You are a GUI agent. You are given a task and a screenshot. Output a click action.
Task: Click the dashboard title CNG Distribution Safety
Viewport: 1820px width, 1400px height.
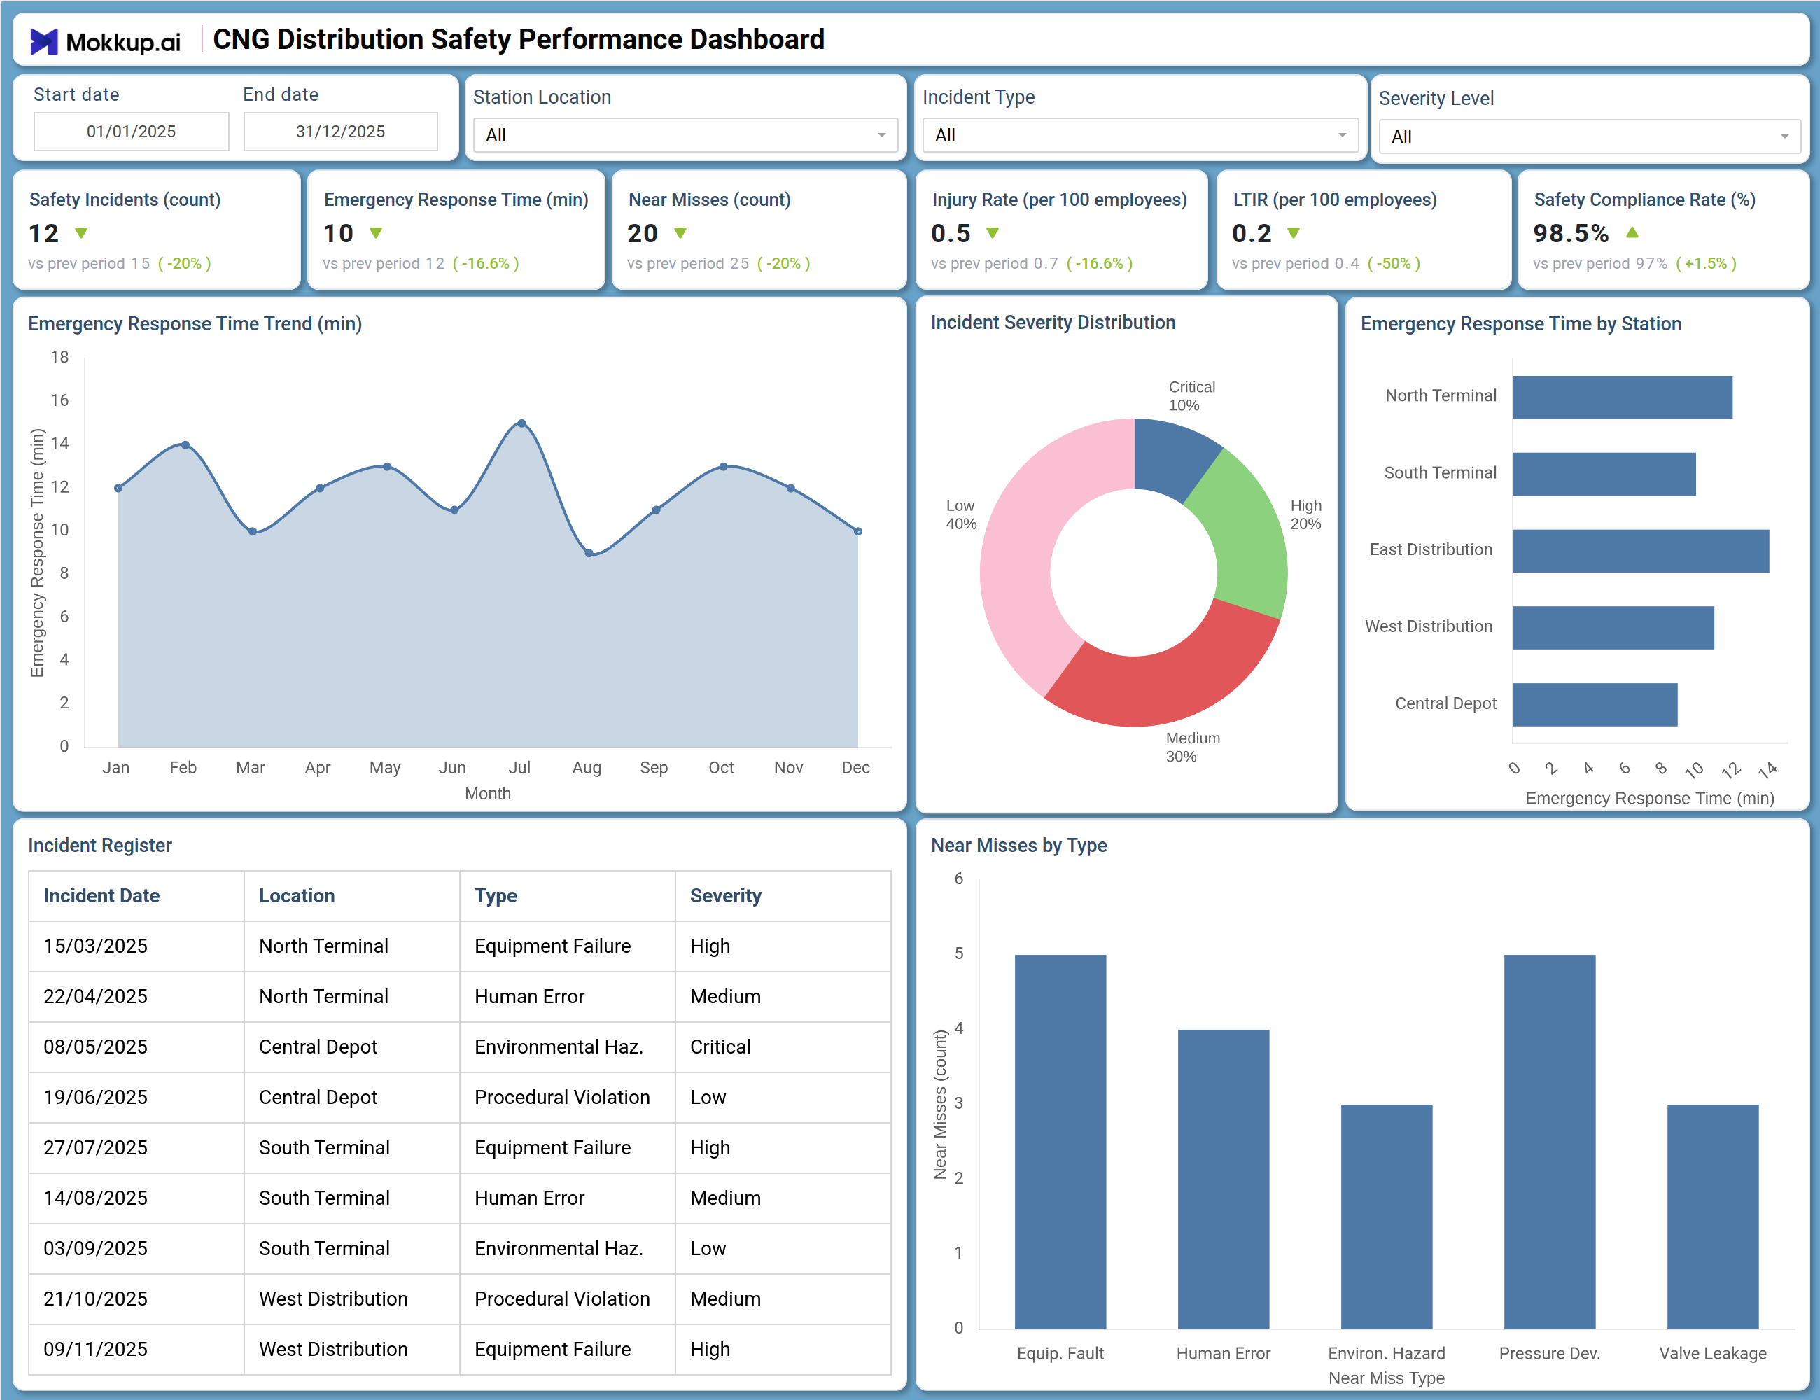pos(518,39)
